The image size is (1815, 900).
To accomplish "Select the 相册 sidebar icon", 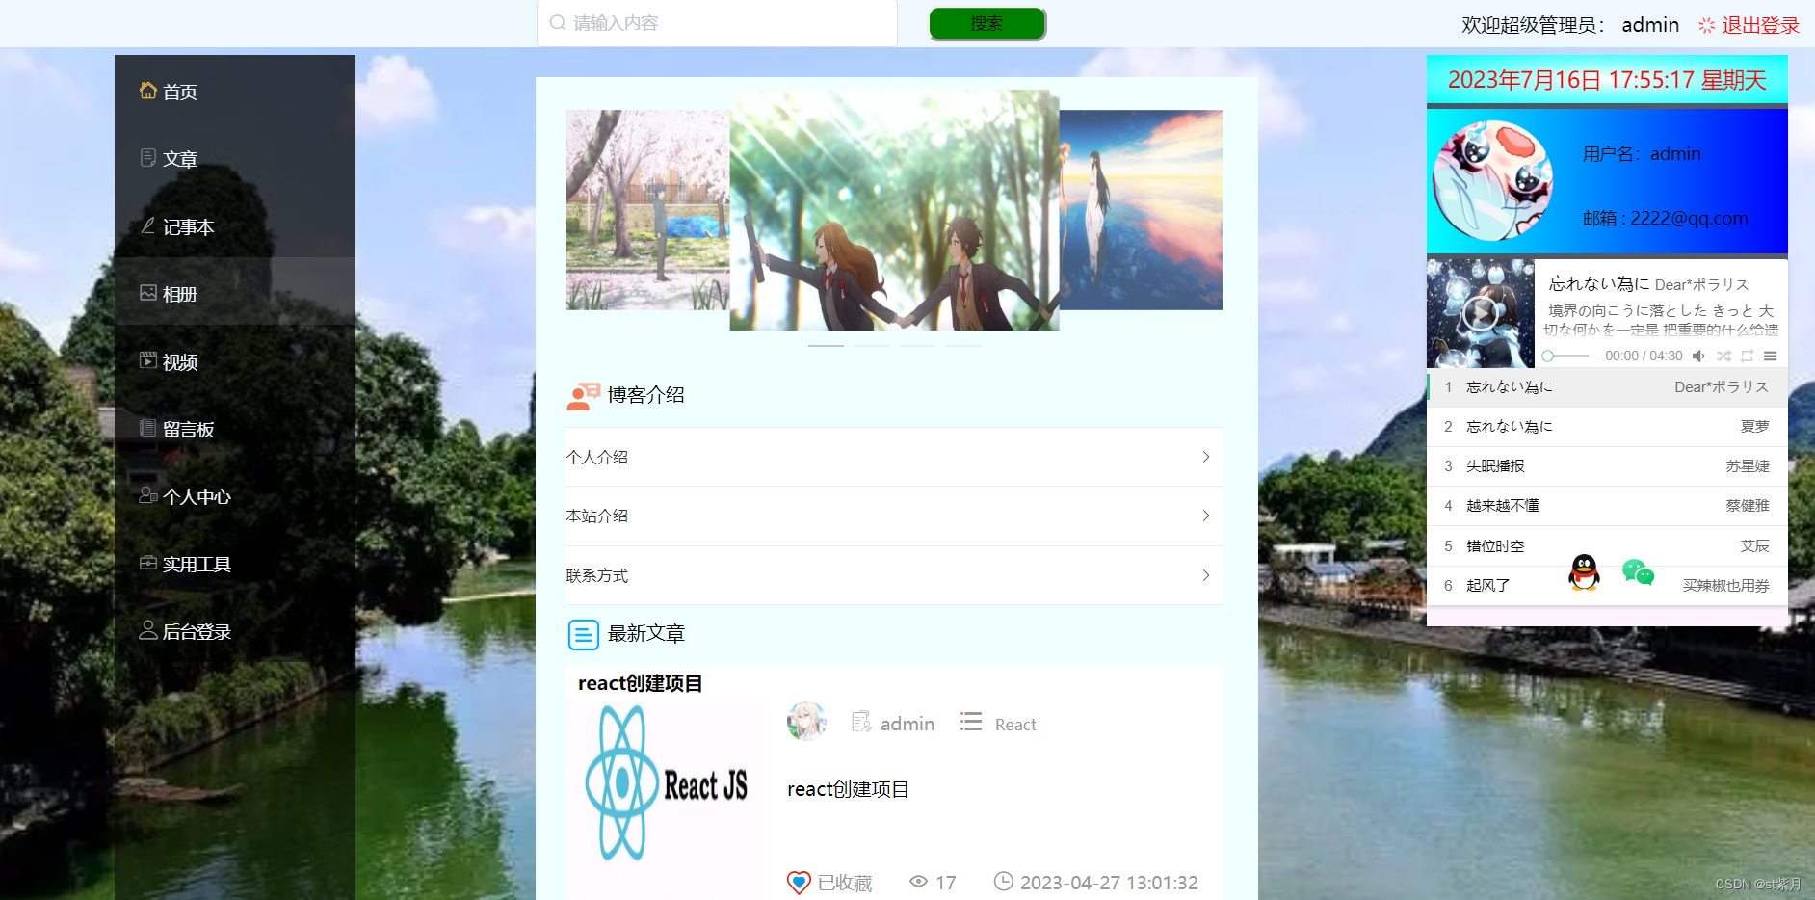I will 148,294.
